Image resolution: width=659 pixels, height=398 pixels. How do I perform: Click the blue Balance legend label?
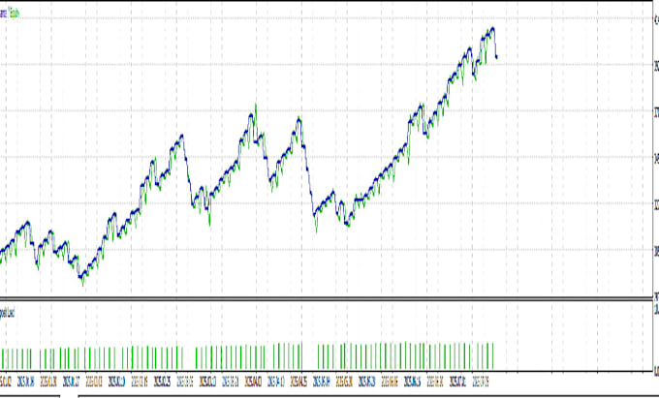point(3,14)
